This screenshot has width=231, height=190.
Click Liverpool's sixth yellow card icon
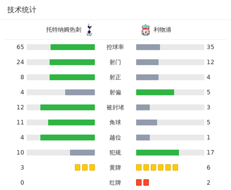coord(175,167)
